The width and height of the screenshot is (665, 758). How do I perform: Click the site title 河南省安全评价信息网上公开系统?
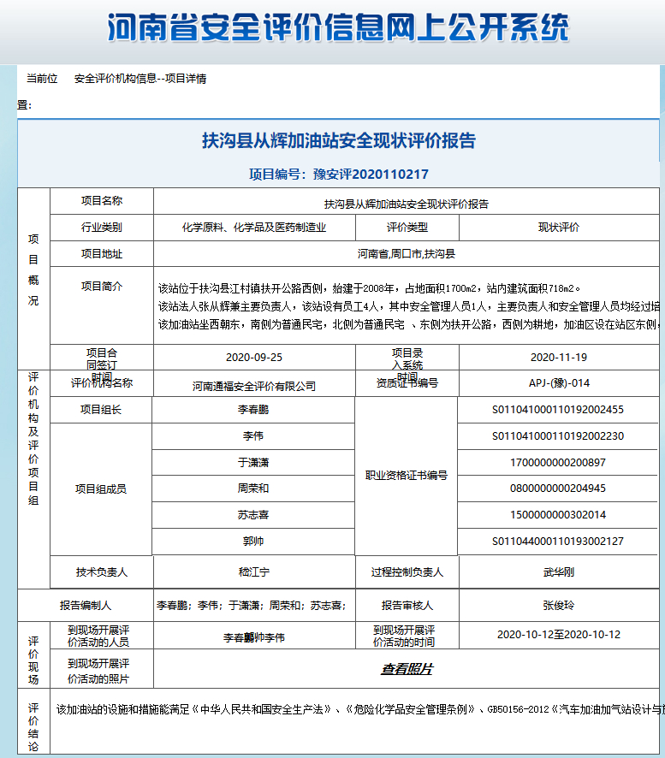point(338,27)
